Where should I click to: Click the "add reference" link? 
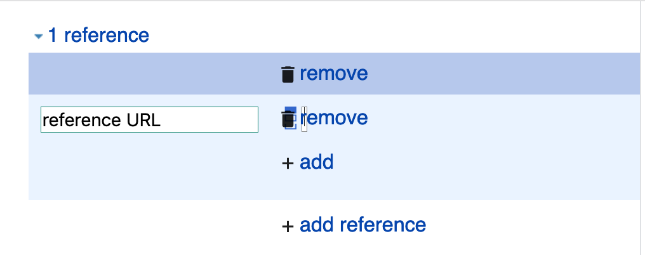click(x=363, y=225)
